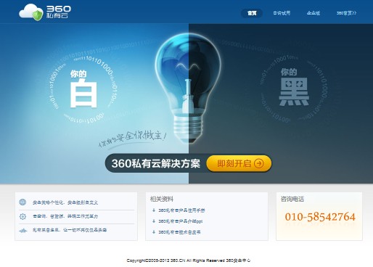Click the large 黑 character on the banner

294,91
